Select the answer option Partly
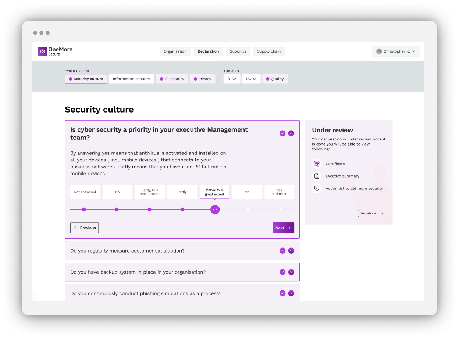459x339 pixels. click(182, 192)
